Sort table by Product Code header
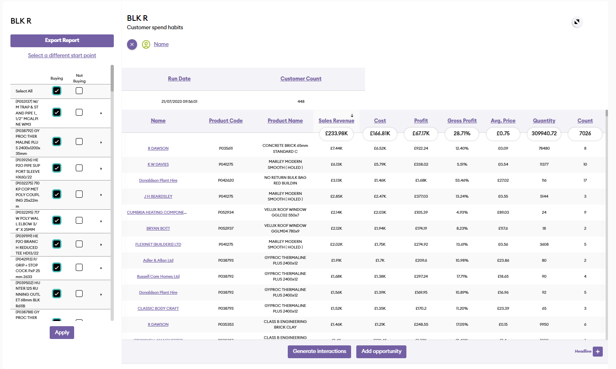The width and height of the screenshot is (616, 369). pos(226,120)
